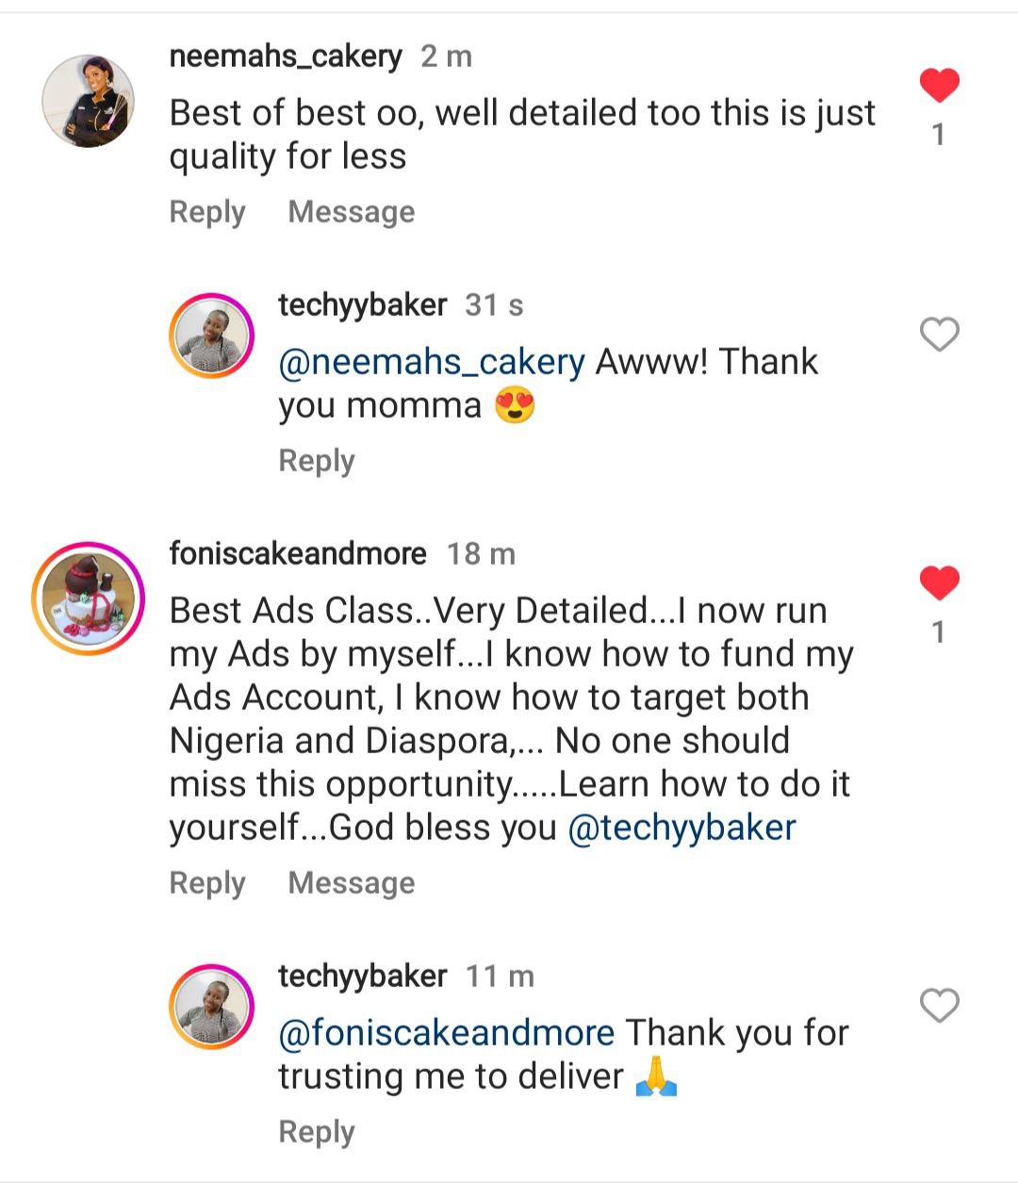Unlike the neemahs_cakery comment red heart

pyautogui.click(x=939, y=87)
